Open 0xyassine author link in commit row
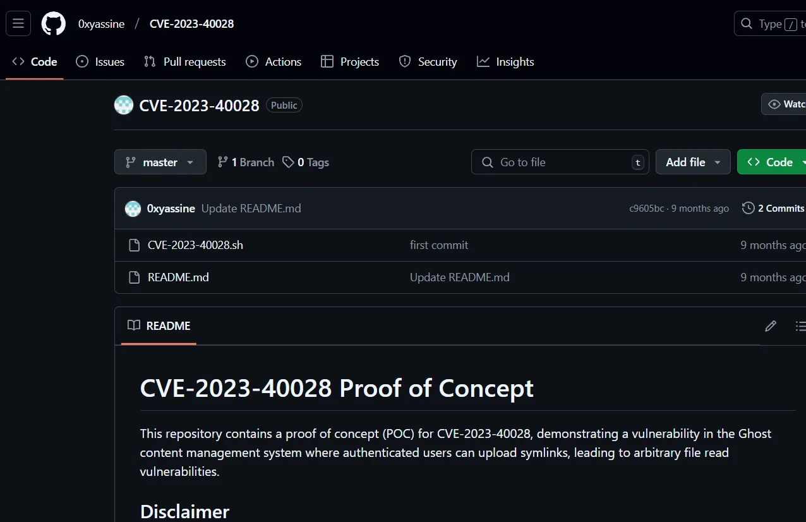Screen dimensions: 806x522 point(171,209)
